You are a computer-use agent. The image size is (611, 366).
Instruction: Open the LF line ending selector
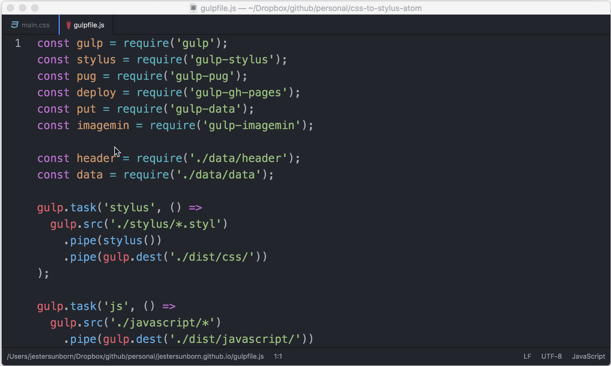[527, 356]
